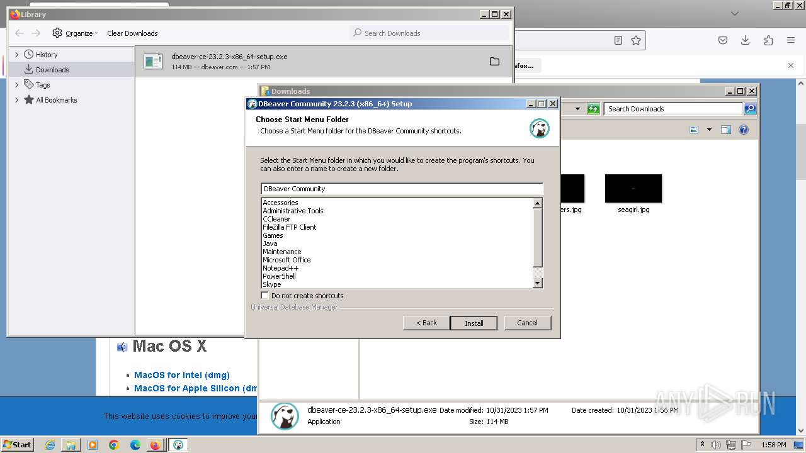Select Microsoft Office folder
The width and height of the screenshot is (806, 453).
pos(287,260)
